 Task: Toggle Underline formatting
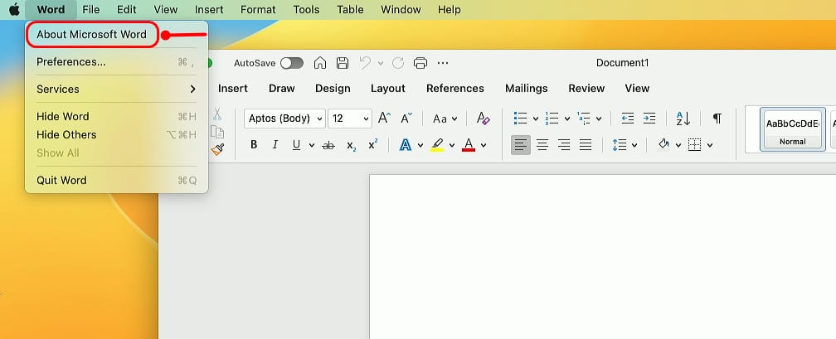296,145
